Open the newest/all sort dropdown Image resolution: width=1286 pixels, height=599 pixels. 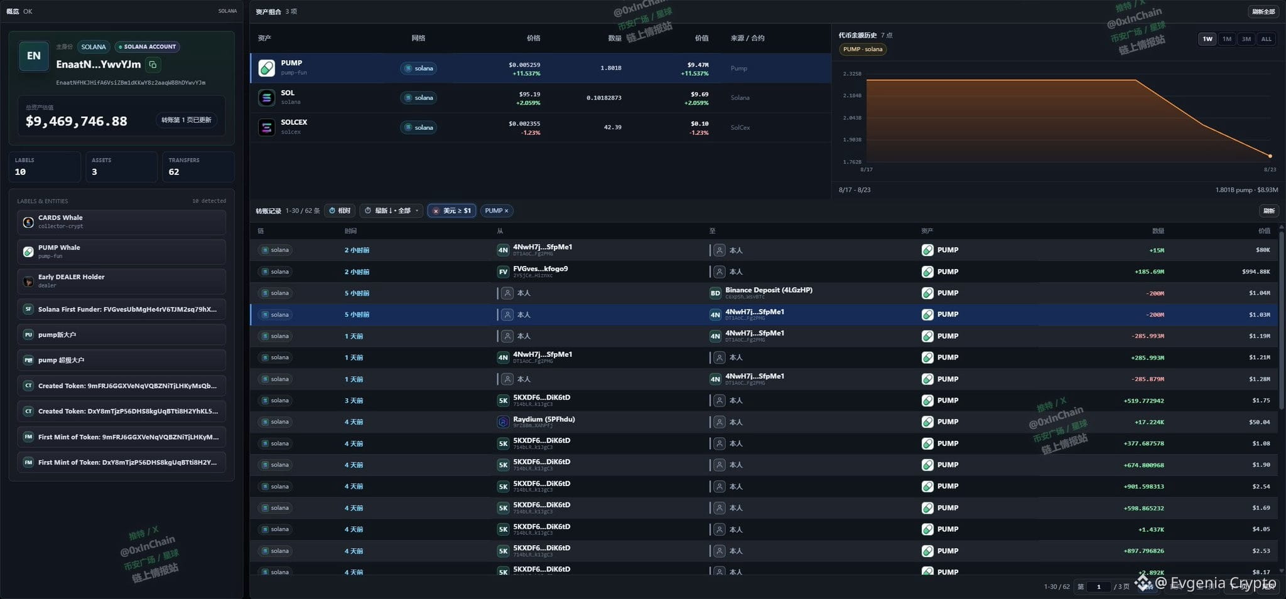click(x=392, y=211)
